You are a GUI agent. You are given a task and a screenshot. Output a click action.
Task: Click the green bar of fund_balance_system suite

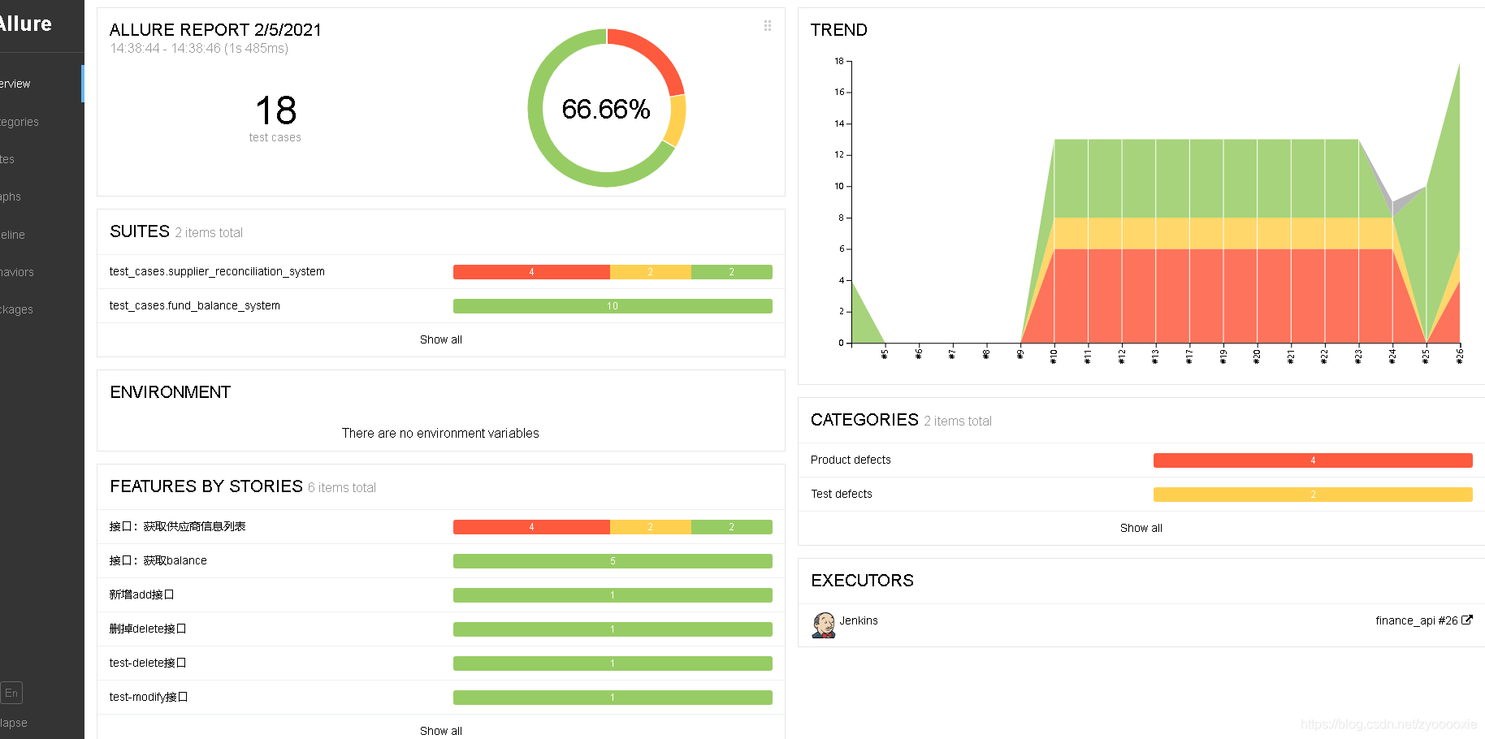tap(613, 306)
